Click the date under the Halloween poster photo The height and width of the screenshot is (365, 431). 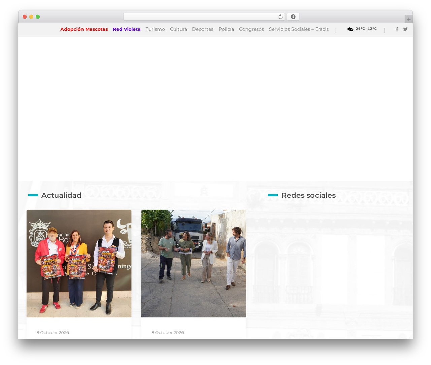click(53, 333)
